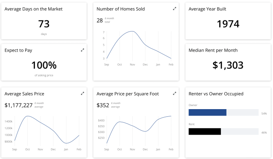Click the black Rent occupied bar

pyautogui.click(x=205, y=132)
